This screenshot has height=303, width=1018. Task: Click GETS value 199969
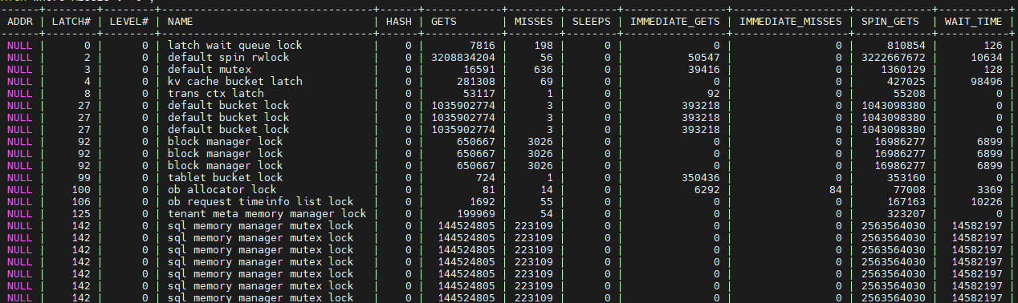point(476,213)
